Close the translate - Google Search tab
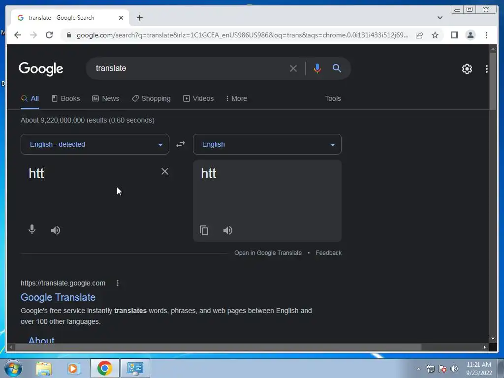The image size is (504, 378). tap(121, 18)
